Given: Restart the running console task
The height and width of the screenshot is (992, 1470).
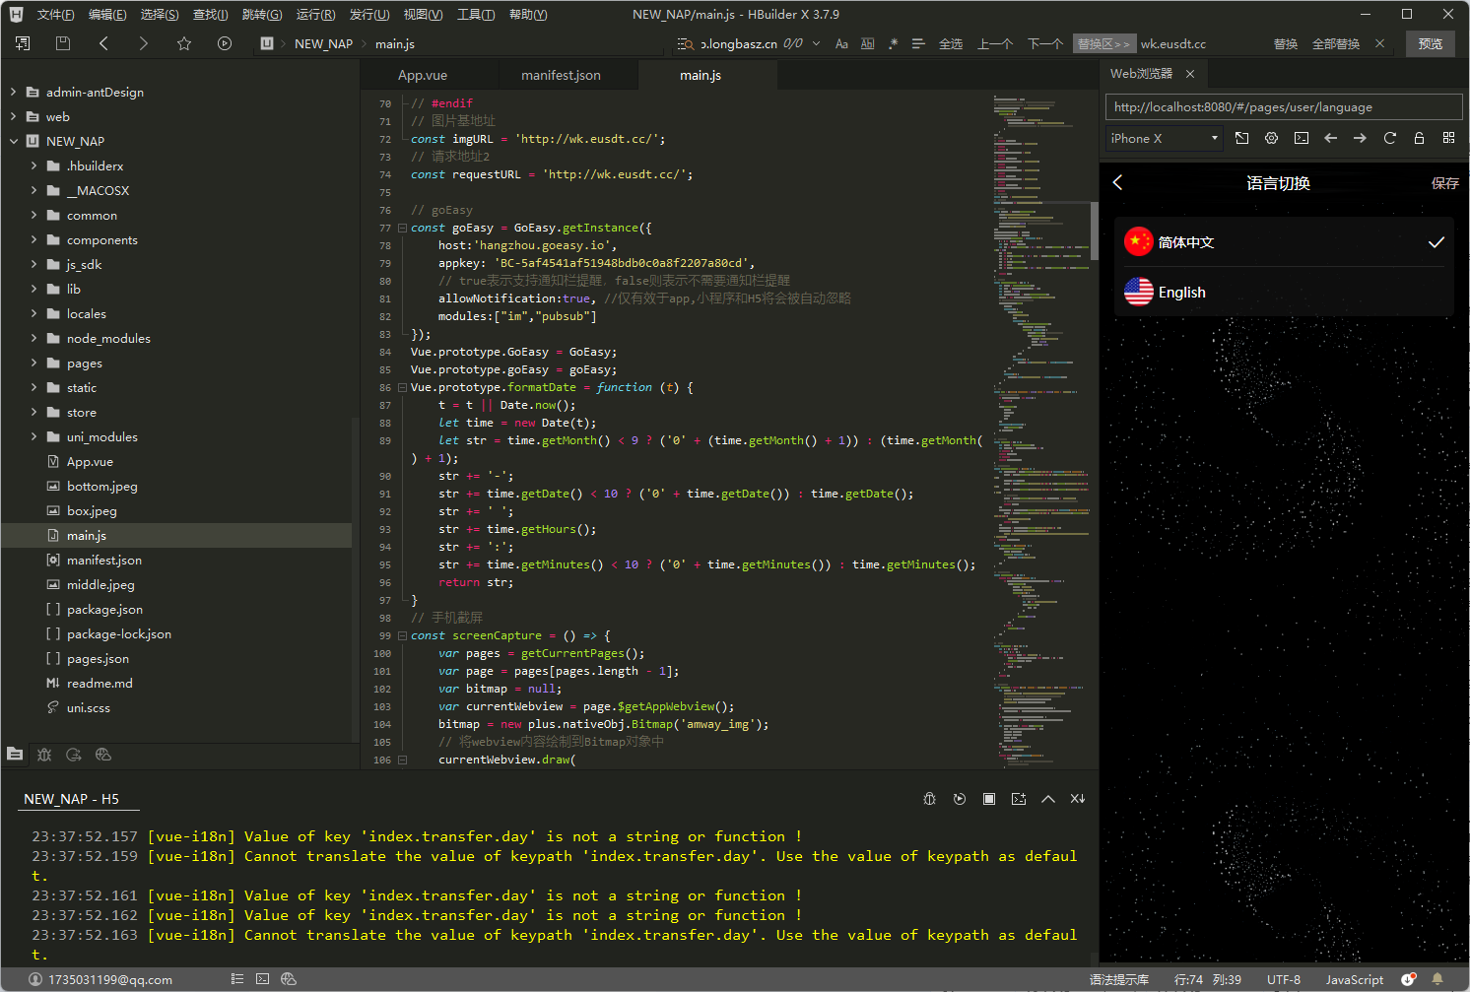Looking at the screenshot, I should coord(959,799).
